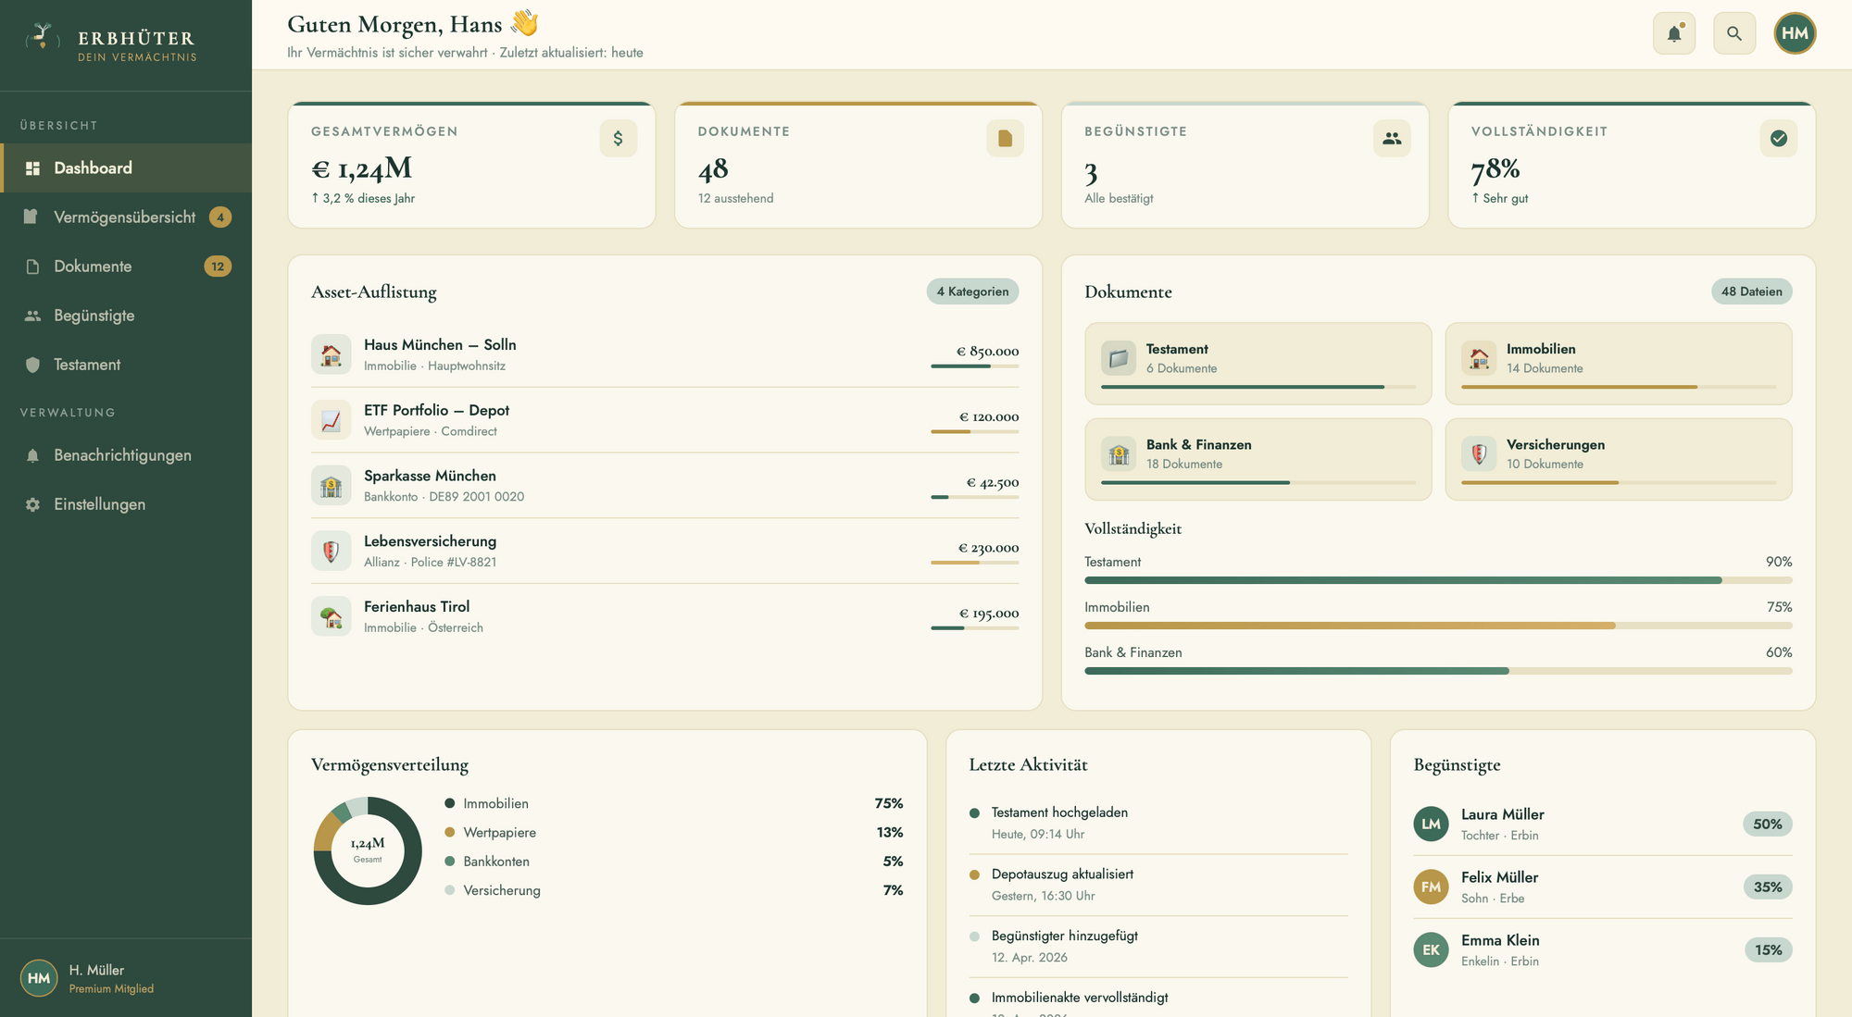Click the Immobilien completeness progress bar

(x=1437, y=626)
